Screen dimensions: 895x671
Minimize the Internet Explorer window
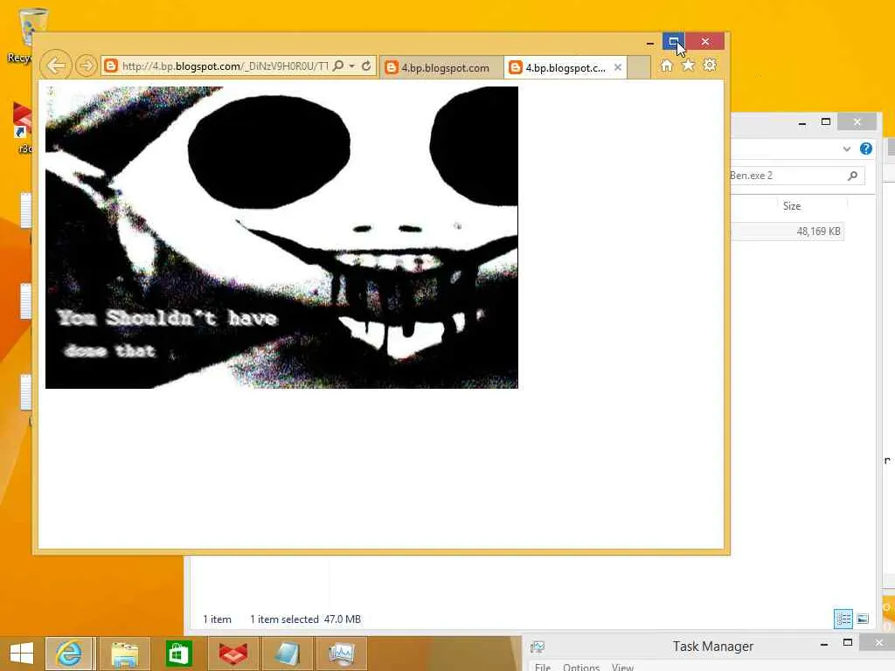tap(649, 42)
